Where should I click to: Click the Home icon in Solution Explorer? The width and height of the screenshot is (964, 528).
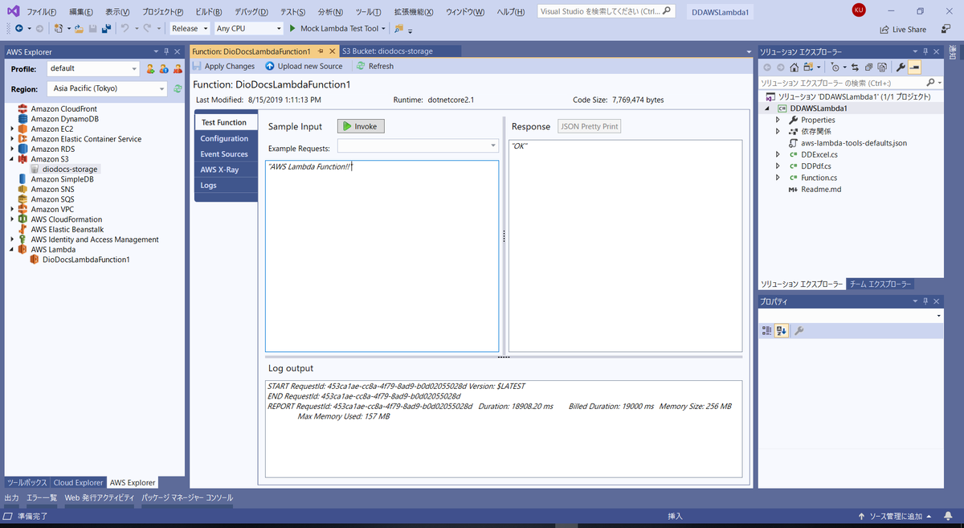coord(794,68)
